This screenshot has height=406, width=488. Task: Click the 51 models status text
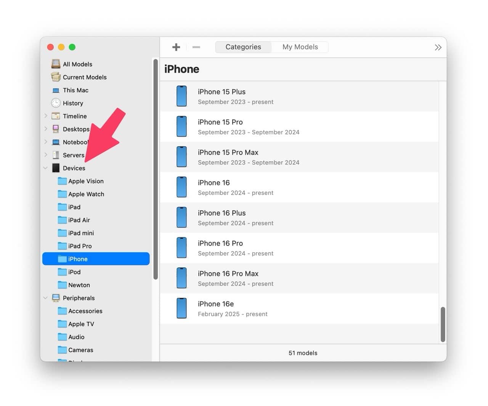pyautogui.click(x=303, y=353)
